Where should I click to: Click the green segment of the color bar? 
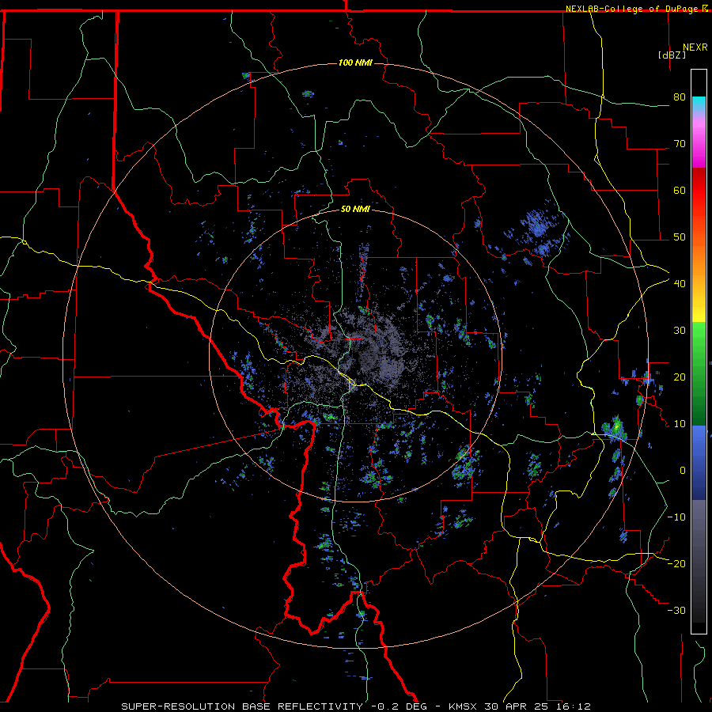699,373
